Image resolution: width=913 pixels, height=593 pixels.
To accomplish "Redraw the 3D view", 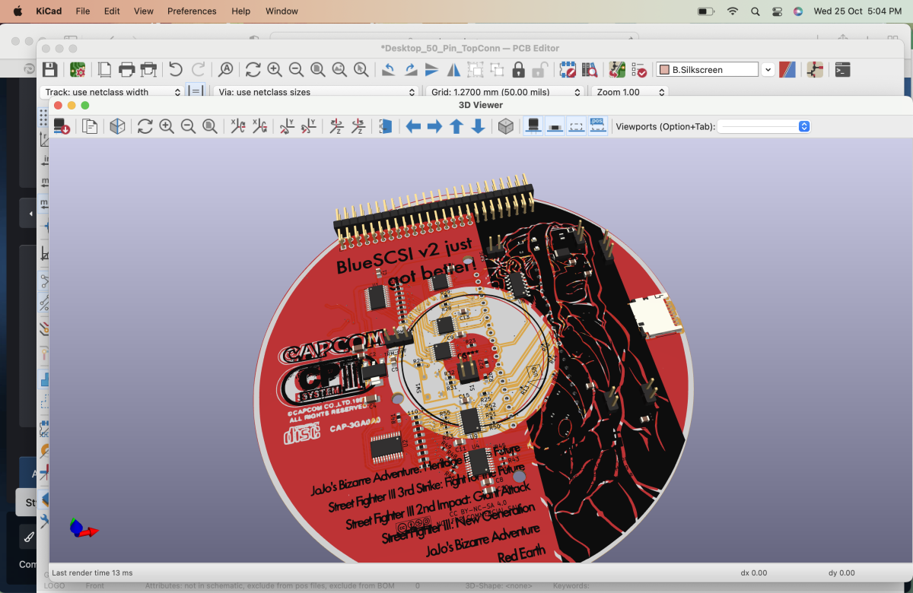I will click(145, 127).
